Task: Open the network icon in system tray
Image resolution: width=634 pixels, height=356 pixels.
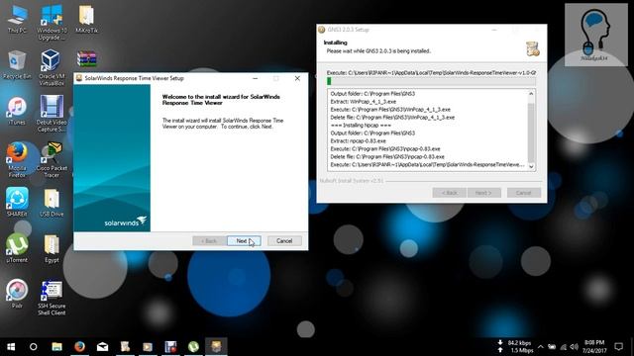Action: point(564,347)
